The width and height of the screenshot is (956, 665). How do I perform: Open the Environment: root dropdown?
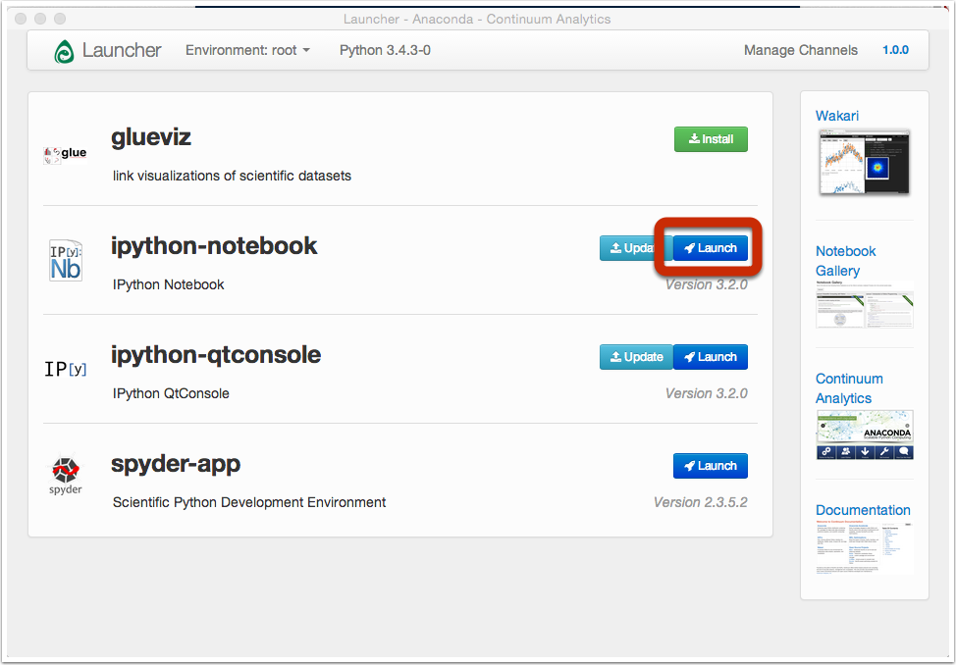(247, 50)
